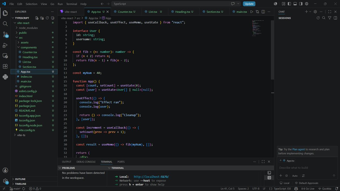The image size is (340, 191).
Task: Toggle the Secondary Side Bar visibility
Action: pyautogui.click(x=301, y=4)
